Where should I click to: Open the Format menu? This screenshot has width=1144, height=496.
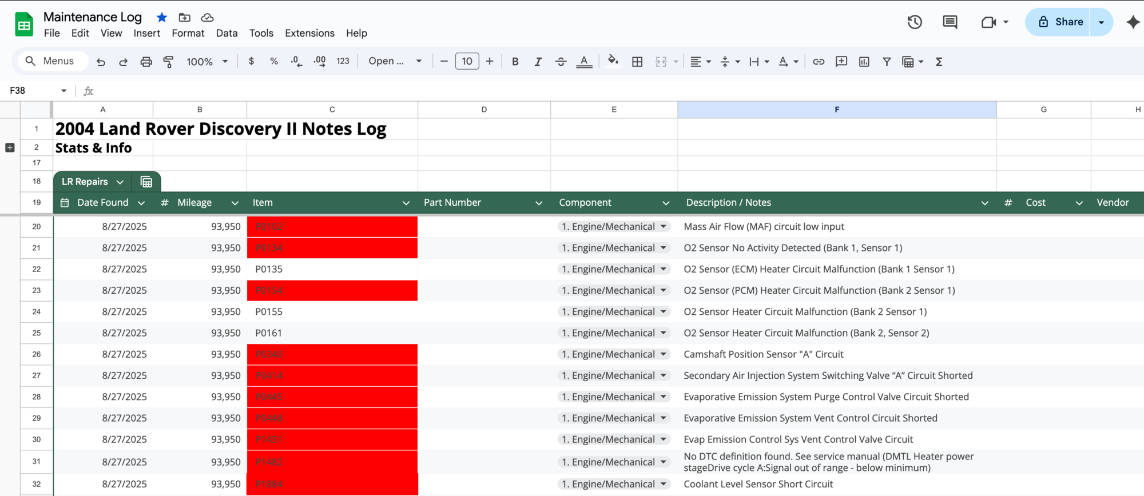point(188,33)
